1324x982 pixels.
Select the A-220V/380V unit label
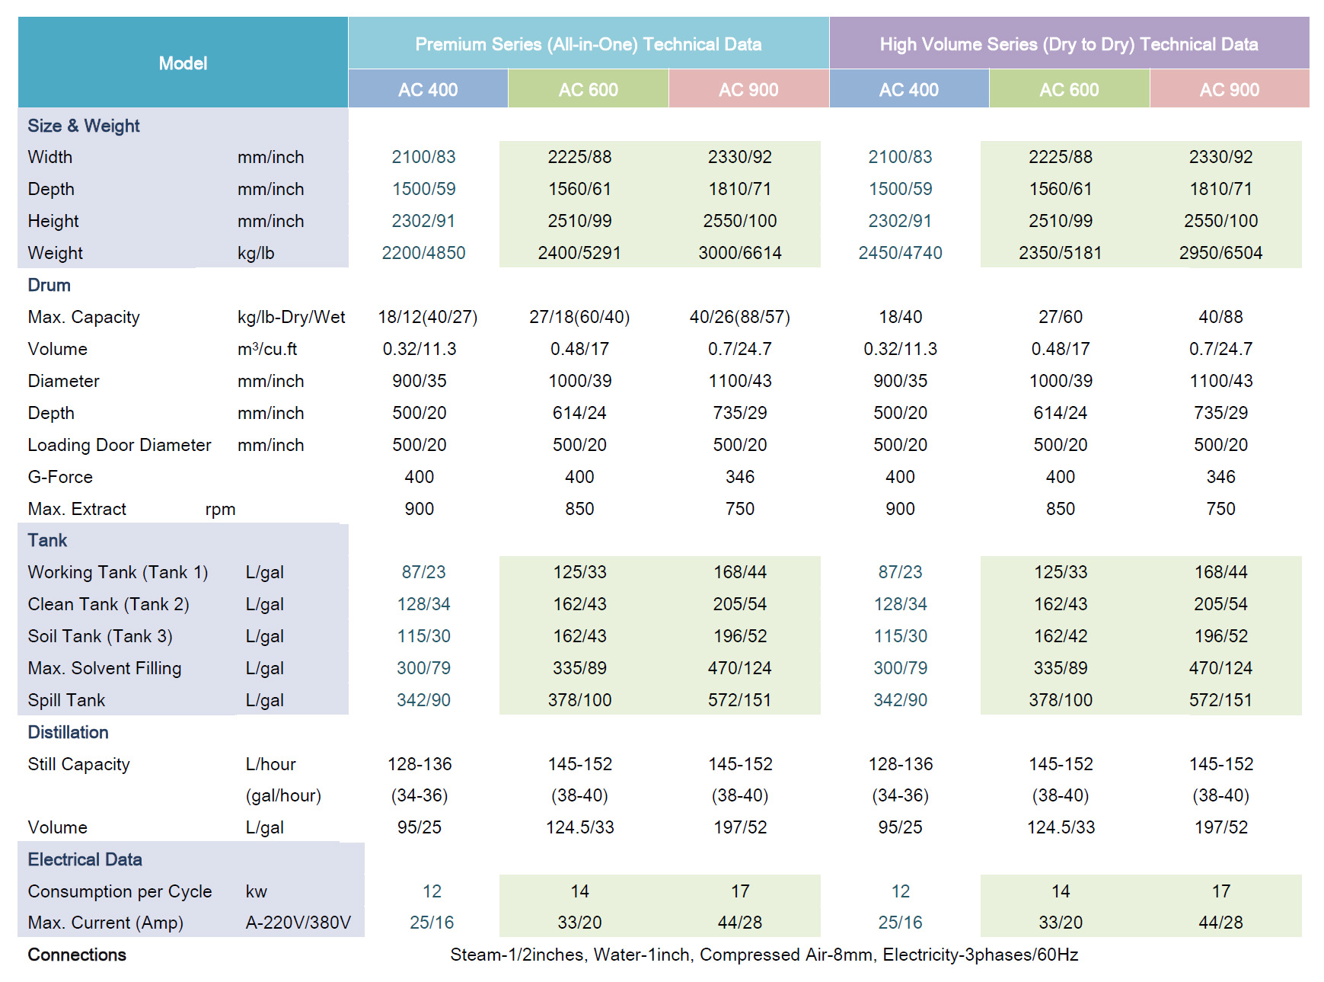tap(298, 923)
